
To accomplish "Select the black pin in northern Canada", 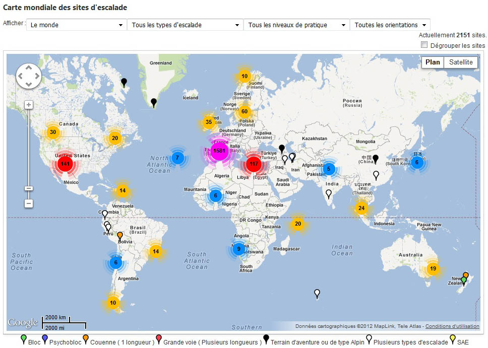I will (124, 83).
